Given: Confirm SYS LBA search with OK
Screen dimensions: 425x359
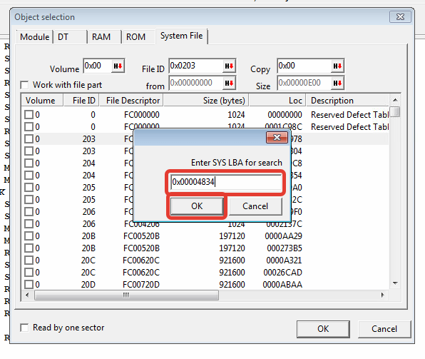Looking at the screenshot, I should click(x=197, y=206).
